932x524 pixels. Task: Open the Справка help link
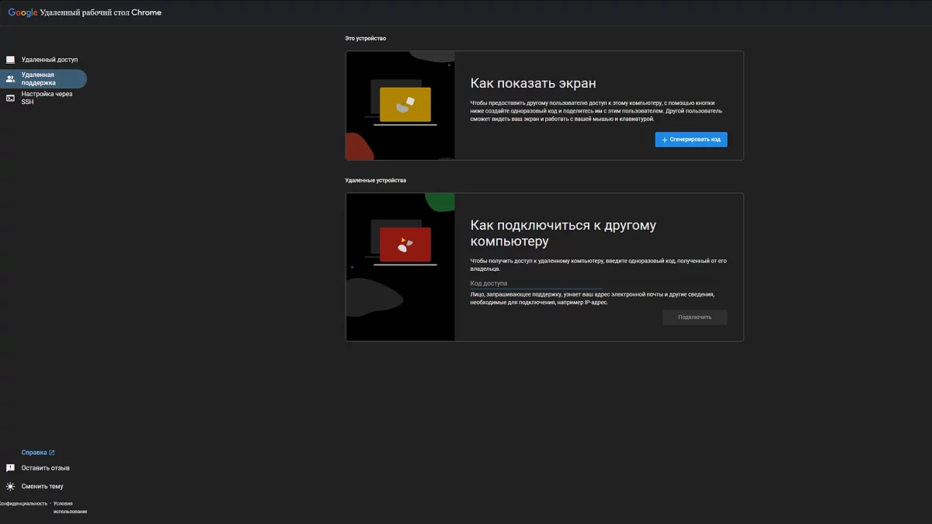click(x=34, y=453)
